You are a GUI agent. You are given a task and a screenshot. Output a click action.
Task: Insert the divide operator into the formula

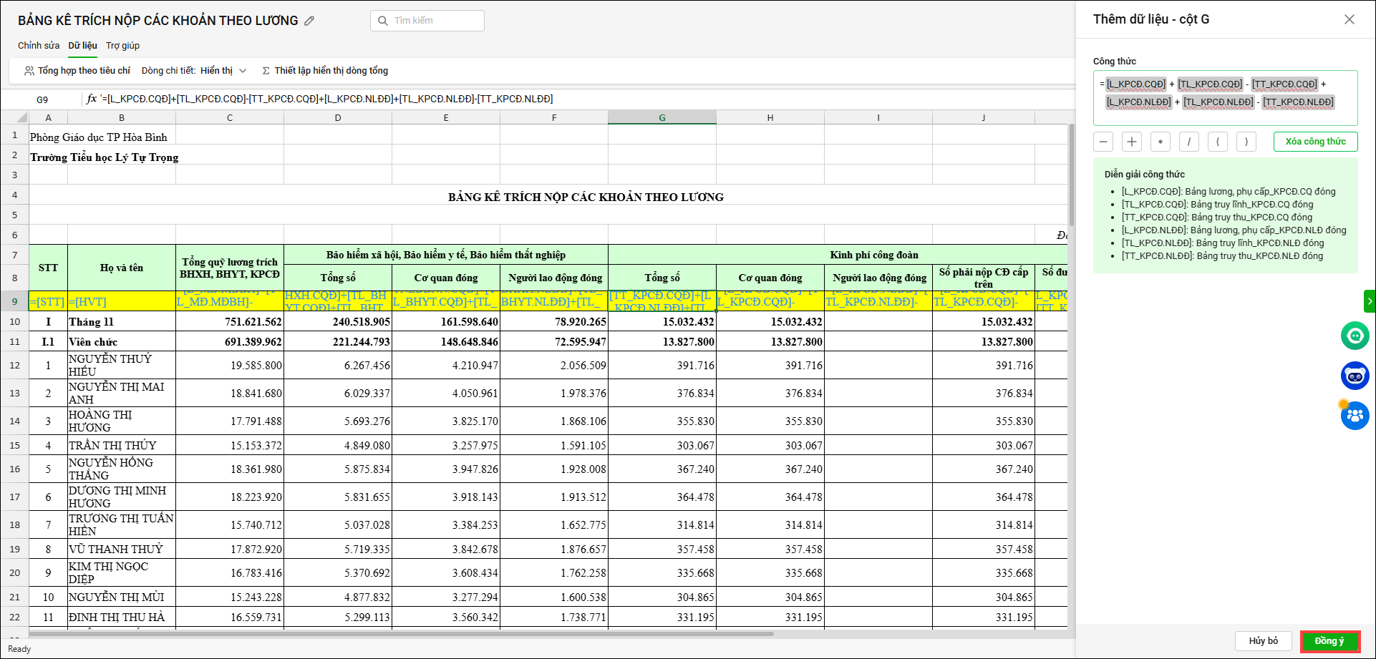pyautogui.click(x=1189, y=142)
